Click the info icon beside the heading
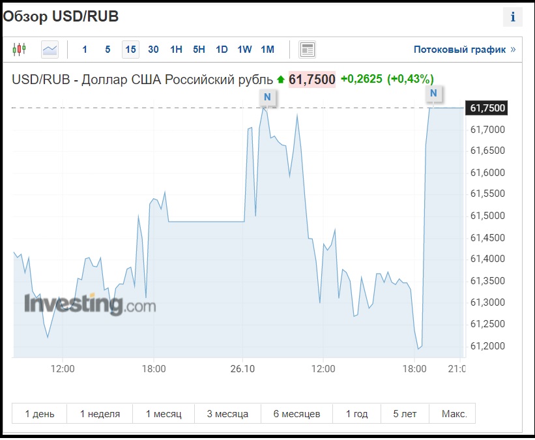 click(512, 18)
